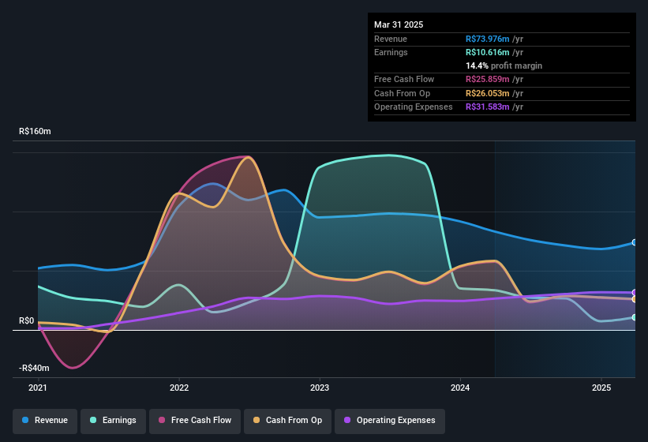Click the Operating Expenses endpoint marker
This screenshot has height=442, width=648.
pyautogui.click(x=635, y=293)
